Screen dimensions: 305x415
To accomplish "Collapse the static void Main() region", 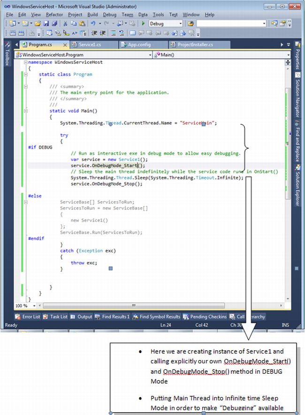I will tap(26, 111).
